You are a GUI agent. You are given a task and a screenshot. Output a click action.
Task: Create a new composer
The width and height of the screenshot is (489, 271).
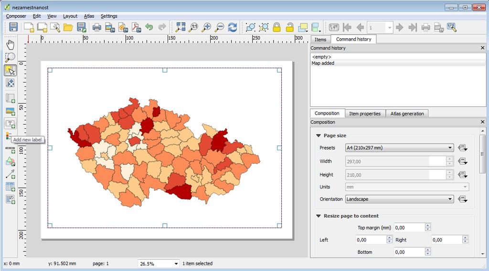click(29, 27)
